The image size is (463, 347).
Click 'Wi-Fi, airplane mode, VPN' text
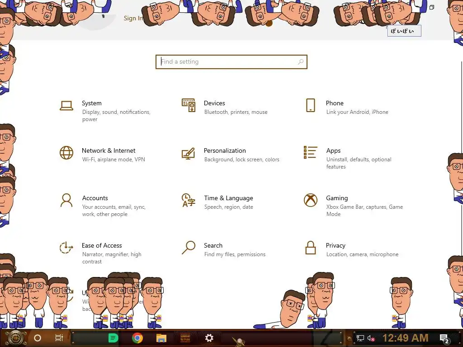click(x=113, y=159)
